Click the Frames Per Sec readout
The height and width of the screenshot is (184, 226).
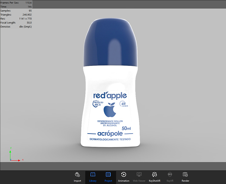16,3
